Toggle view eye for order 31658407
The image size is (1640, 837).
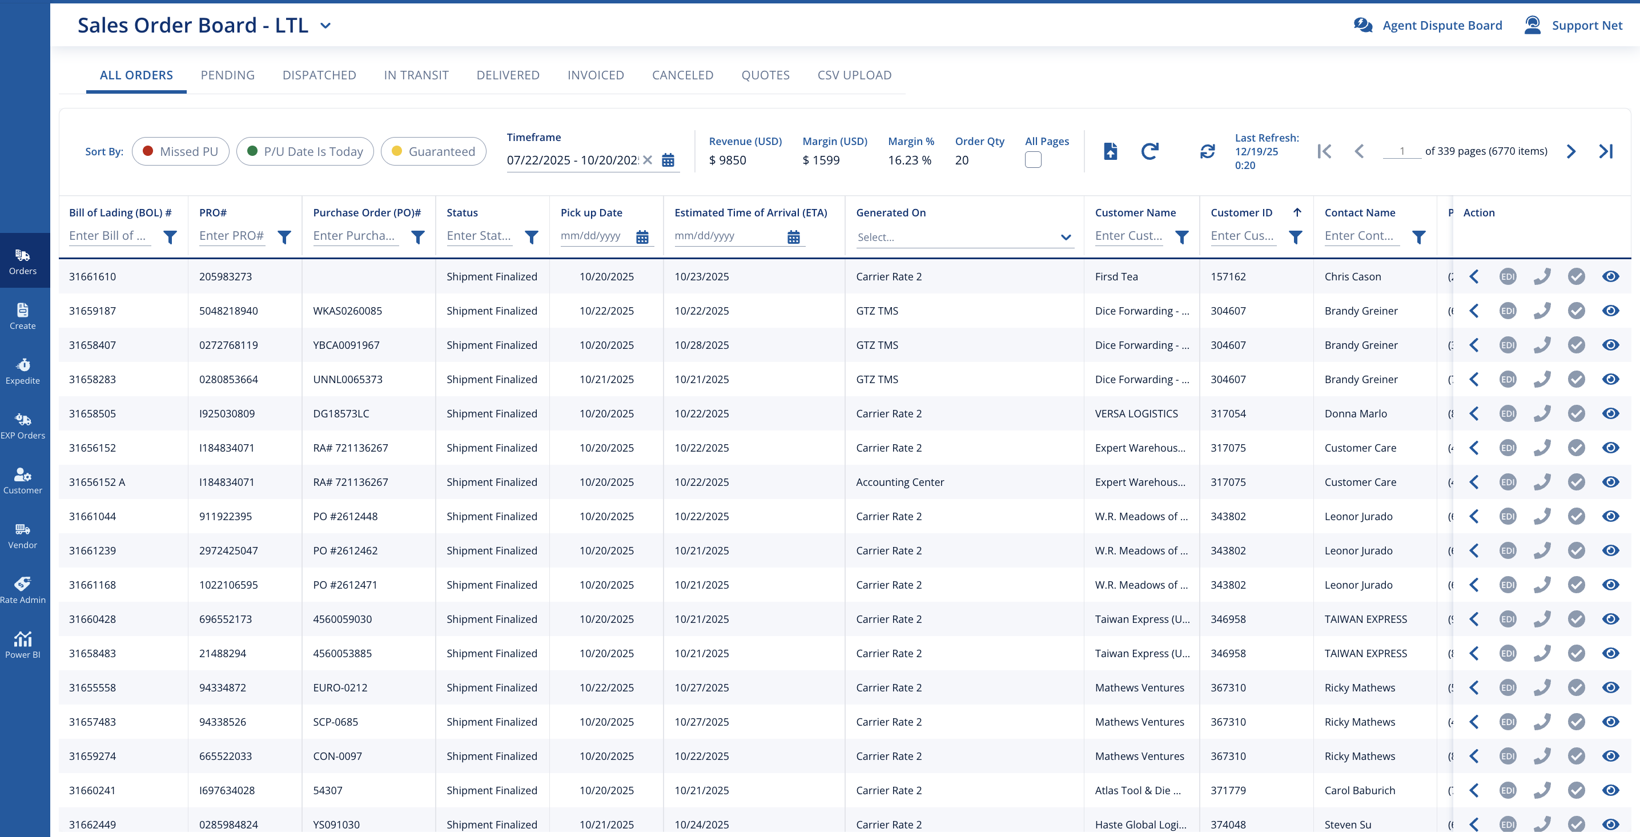(1610, 345)
